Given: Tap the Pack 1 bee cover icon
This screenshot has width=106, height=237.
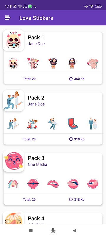Looking at the screenshot, I should coord(14,40).
